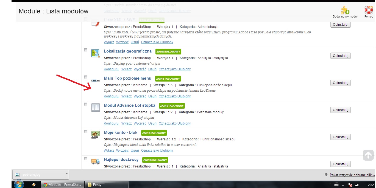This screenshot has width=376, height=188.
Task: Click Wyłącz under Lokalizacja geograficzna
Action: click(x=127, y=69)
